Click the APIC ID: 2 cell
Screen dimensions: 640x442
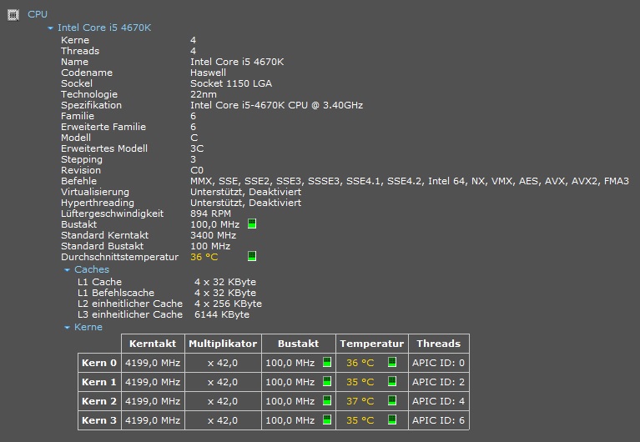point(438,382)
